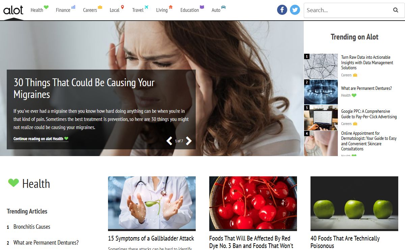Open the Bronchitis Causes trending article
This screenshot has height=250, width=405.
tap(32, 227)
